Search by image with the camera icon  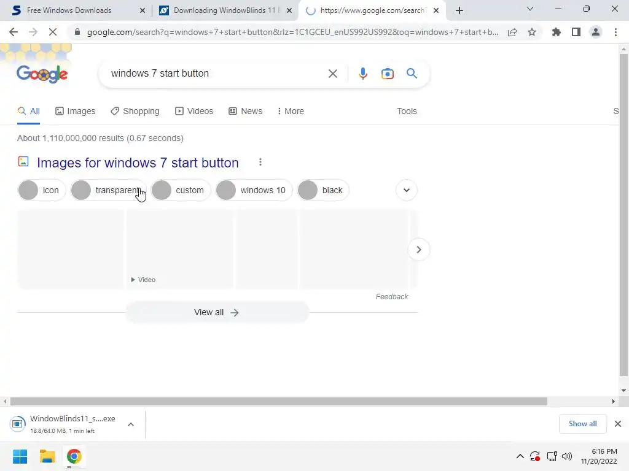click(387, 74)
